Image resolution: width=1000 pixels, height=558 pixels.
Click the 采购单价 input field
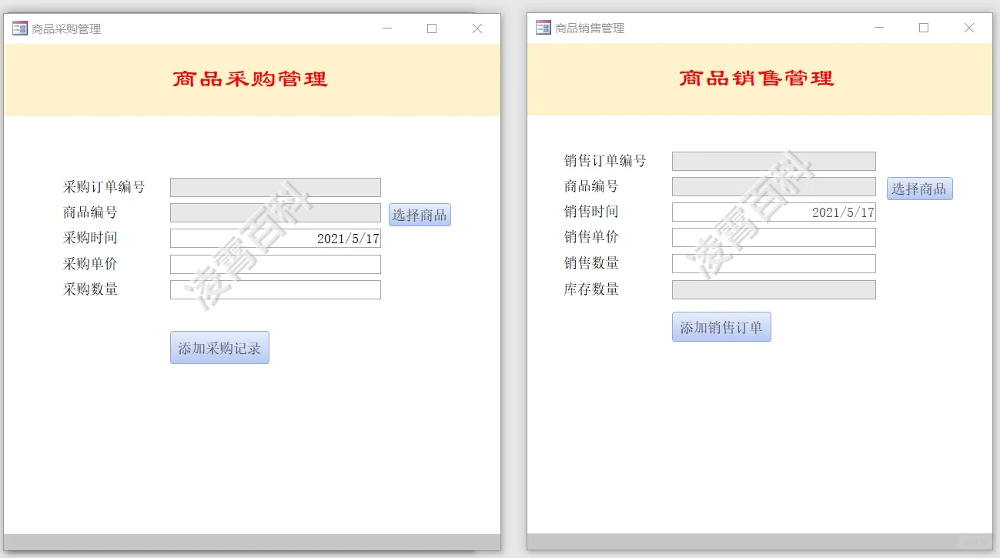point(275,264)
